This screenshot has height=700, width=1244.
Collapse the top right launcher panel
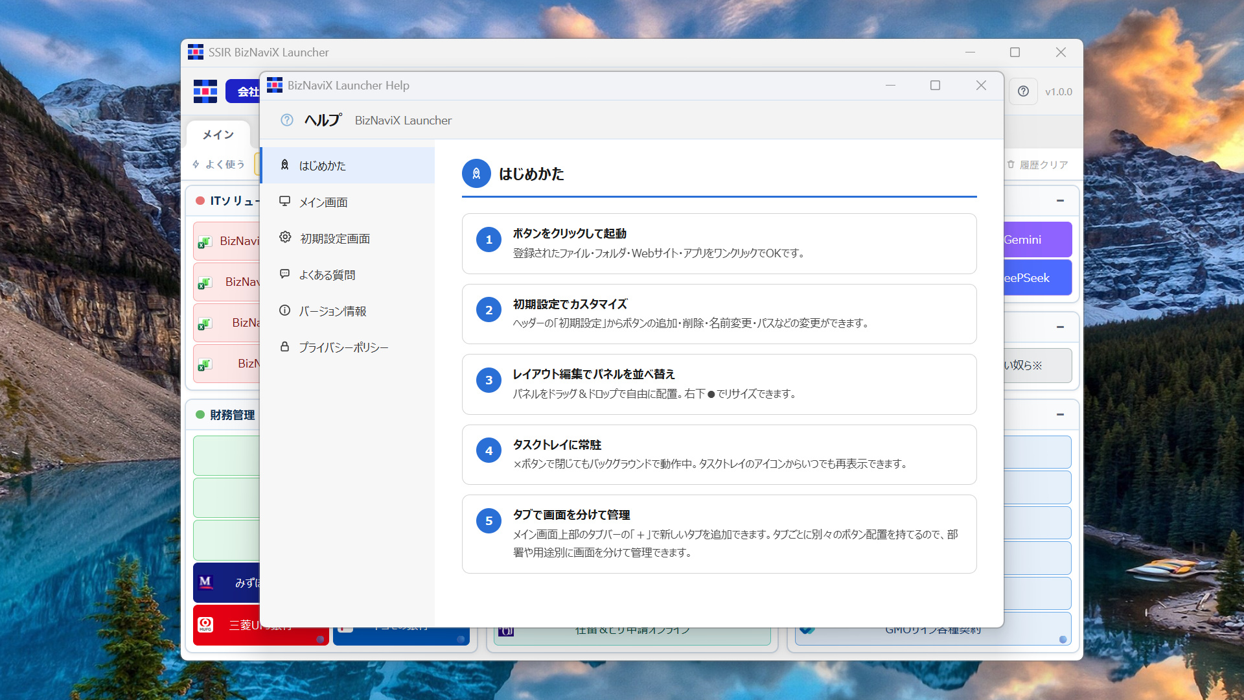(1060, 201)
